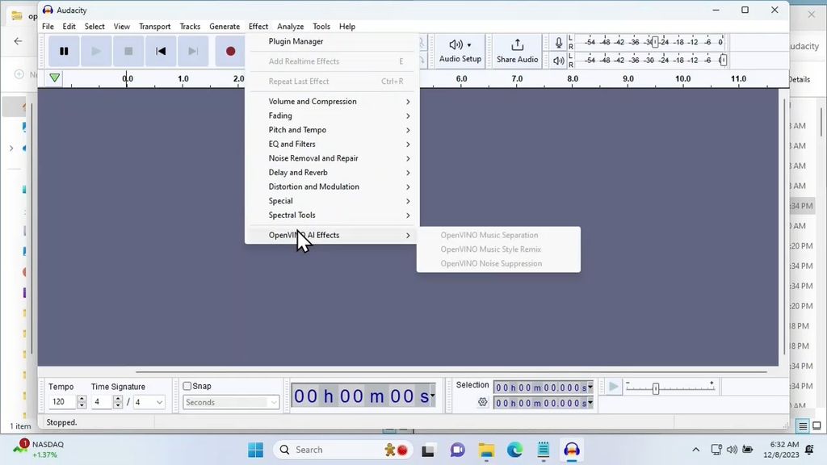Open the selection time format dropdown arrow

[x=590, y=388]
